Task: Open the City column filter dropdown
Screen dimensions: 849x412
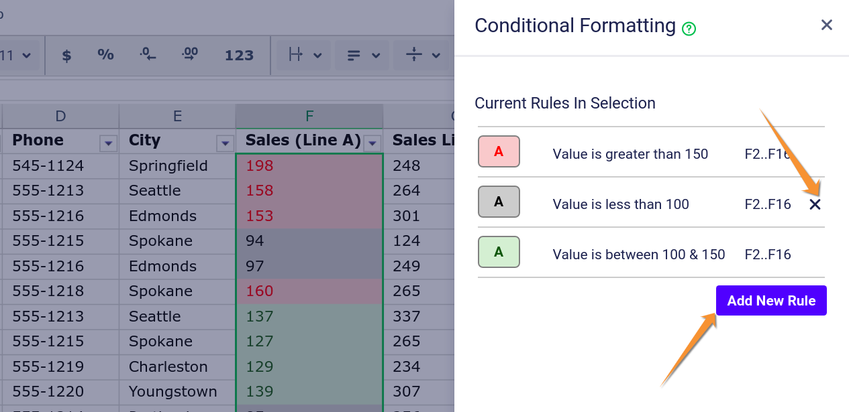Action: click(226, 143)
